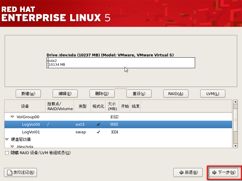Viewport: 242px width, 181px height.
Task: Reset partitions with 重设(S)
Action: [x=139, y=94]
